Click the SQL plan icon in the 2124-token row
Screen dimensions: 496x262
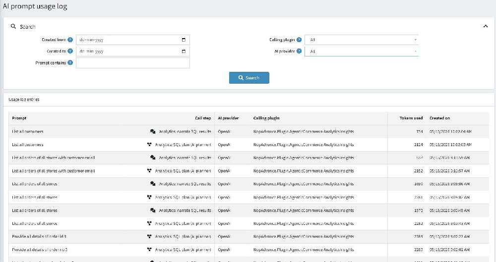pos(149,145)
